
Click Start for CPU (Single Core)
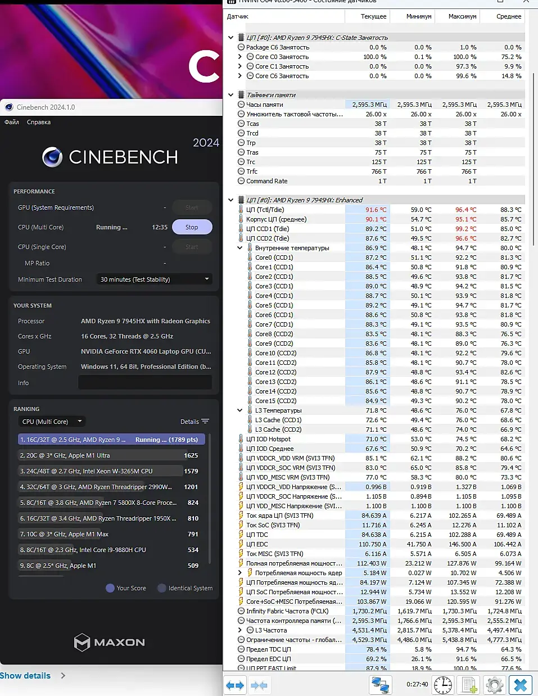click(x=192, y=247)
